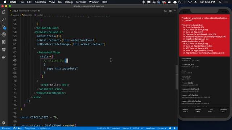The height and width of the screenshot is (130, 232).
Task: Click Spaces: 2 indentation setting
Action: click(127, 129)
